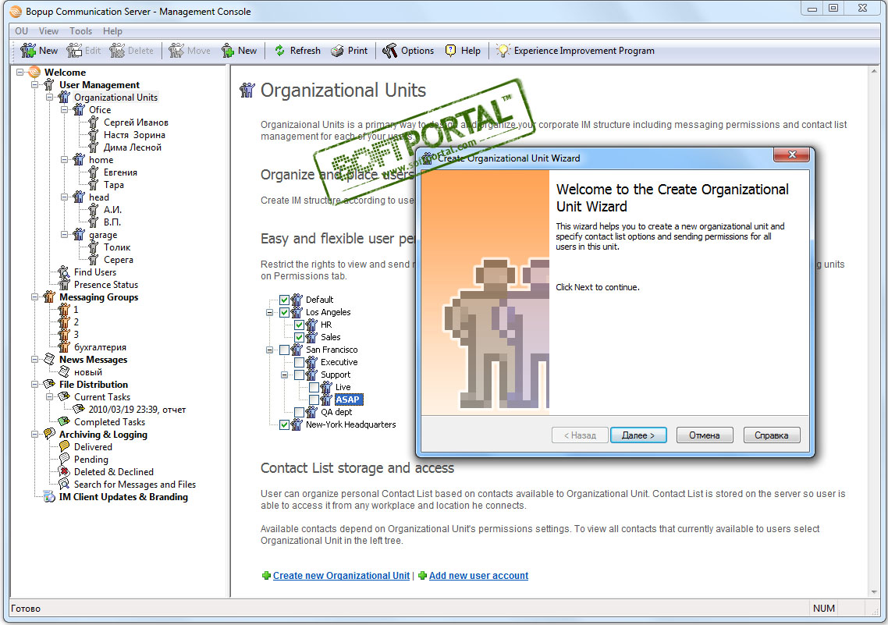Click the Ofice unit icon
Screen dimensions: 888x625
pos(80,110)
